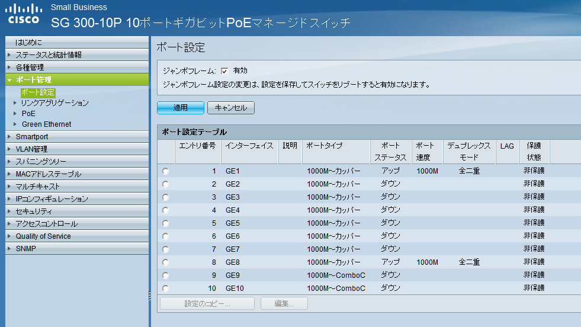The image size is (581, 327).
Task: Expand the VLAN管理 arrow
Action: tap(9, 149)
